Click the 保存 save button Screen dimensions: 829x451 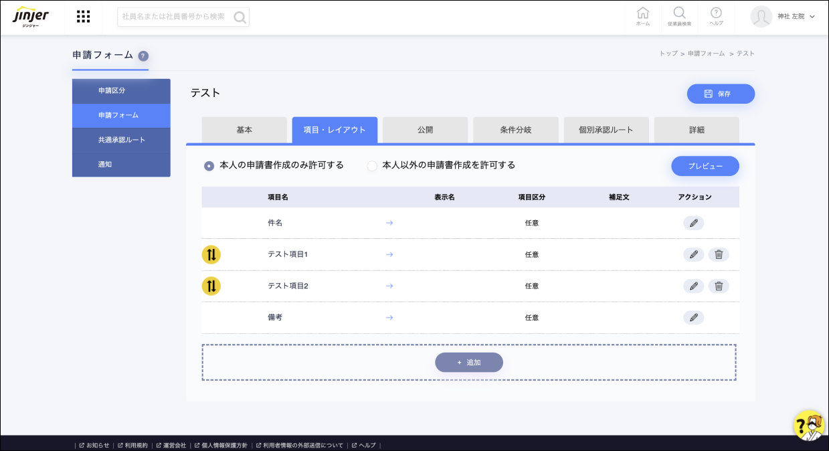721,94
